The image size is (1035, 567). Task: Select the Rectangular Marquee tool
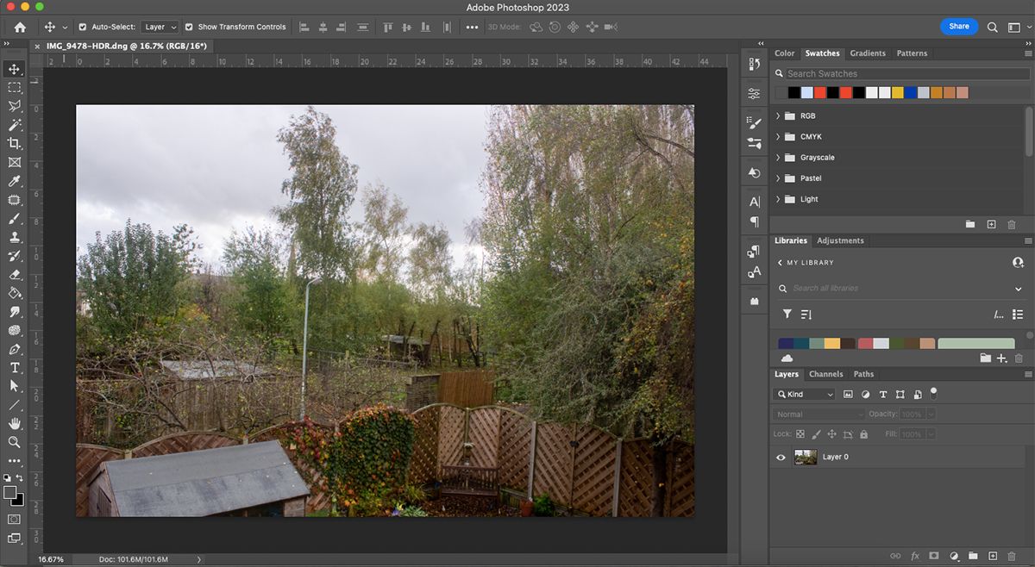[13, 87]
